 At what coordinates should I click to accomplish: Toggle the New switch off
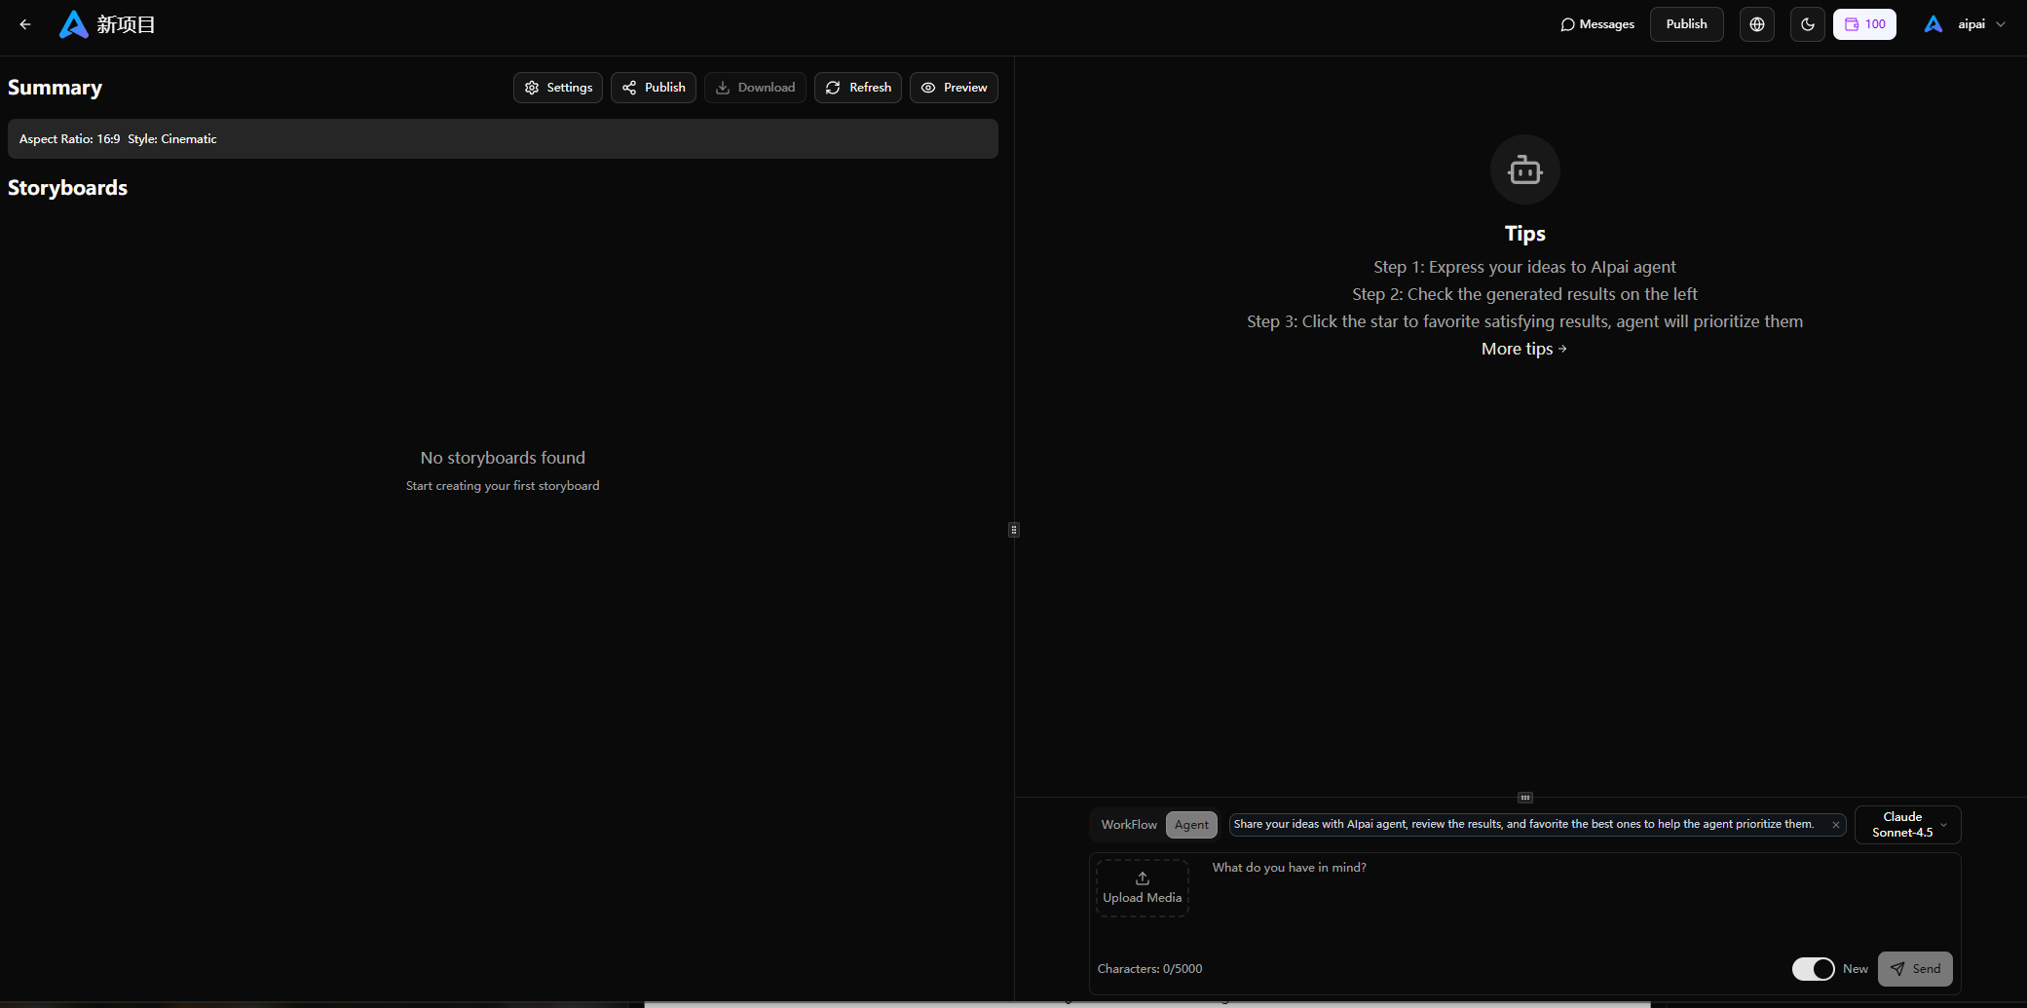[x=1813, y=969]
